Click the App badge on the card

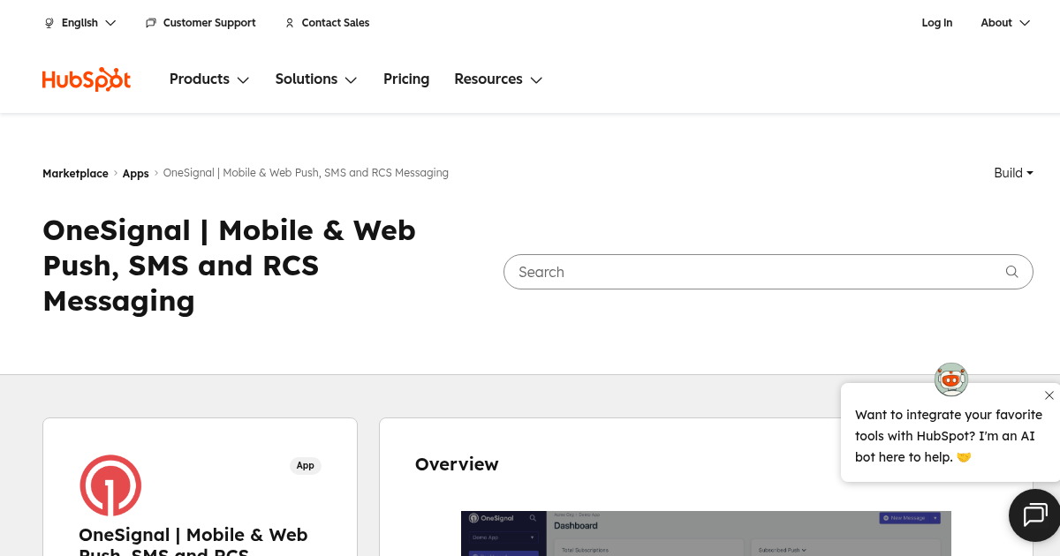(306, 465)
